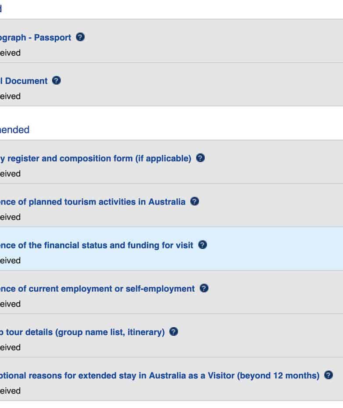
Task: Select the Travel Document link
Action: (x=24, y=81)
